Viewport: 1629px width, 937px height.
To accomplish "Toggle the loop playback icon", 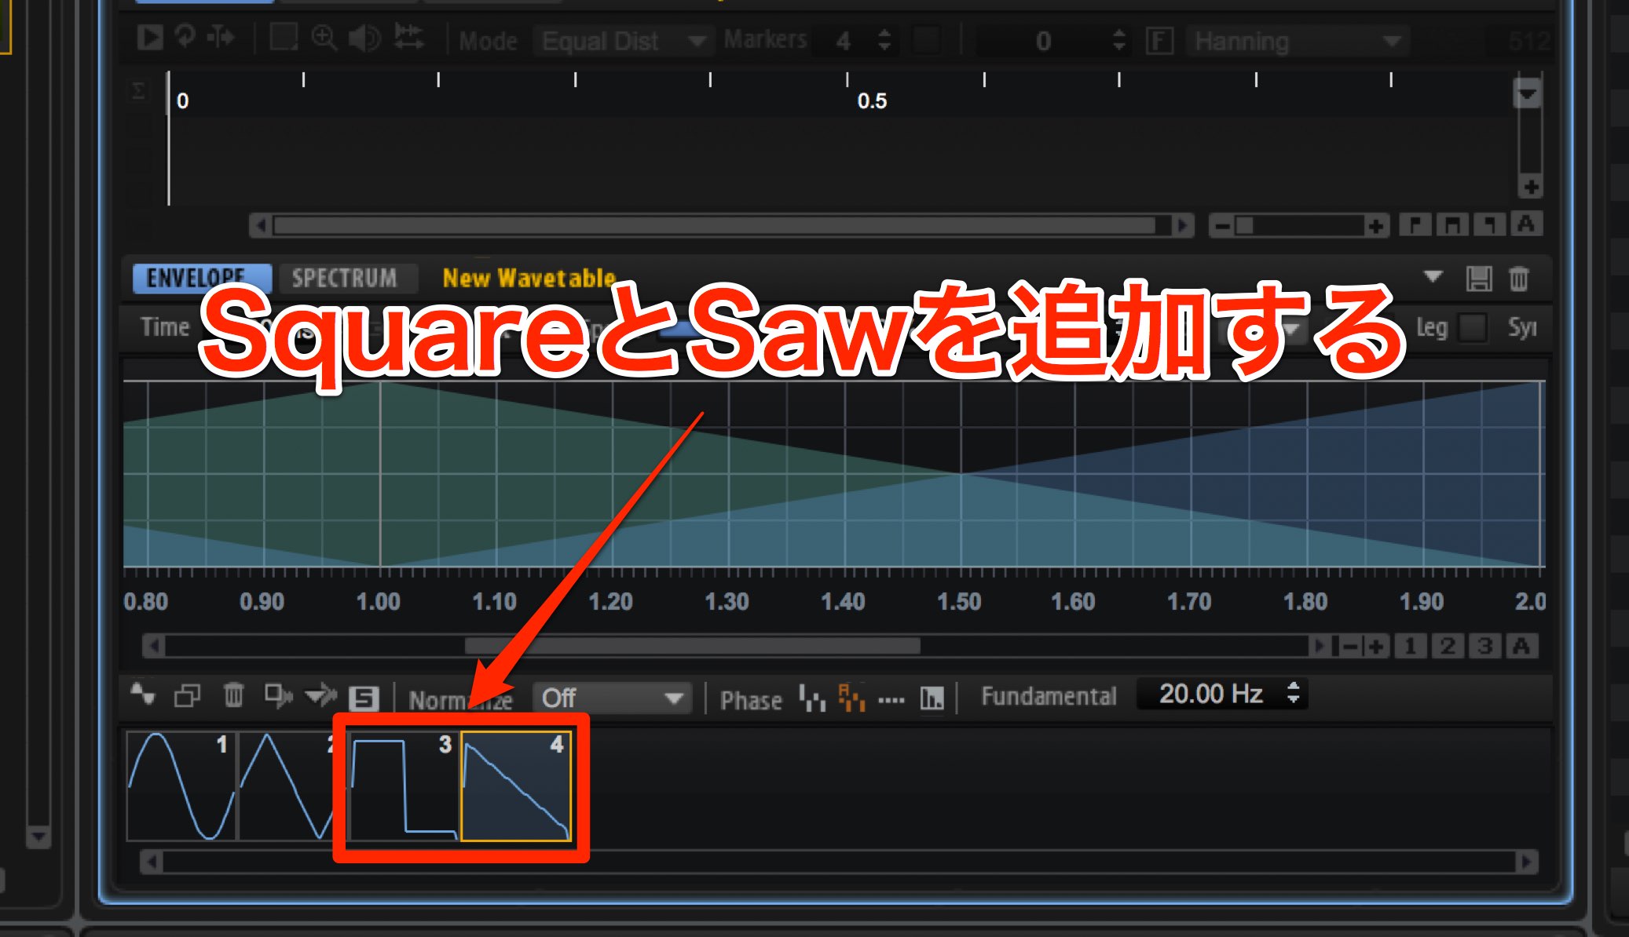I will [x=185, y=36].
